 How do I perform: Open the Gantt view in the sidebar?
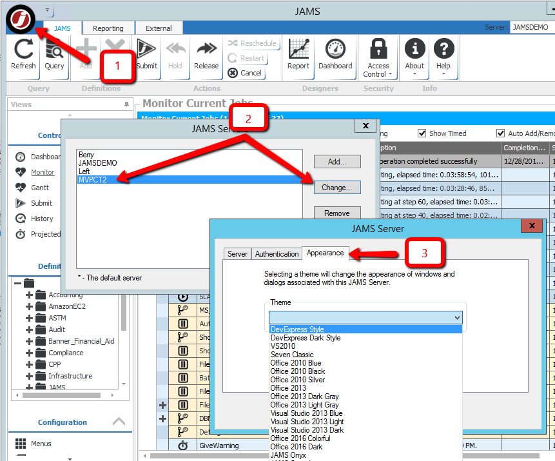click(x=32, y=188)
